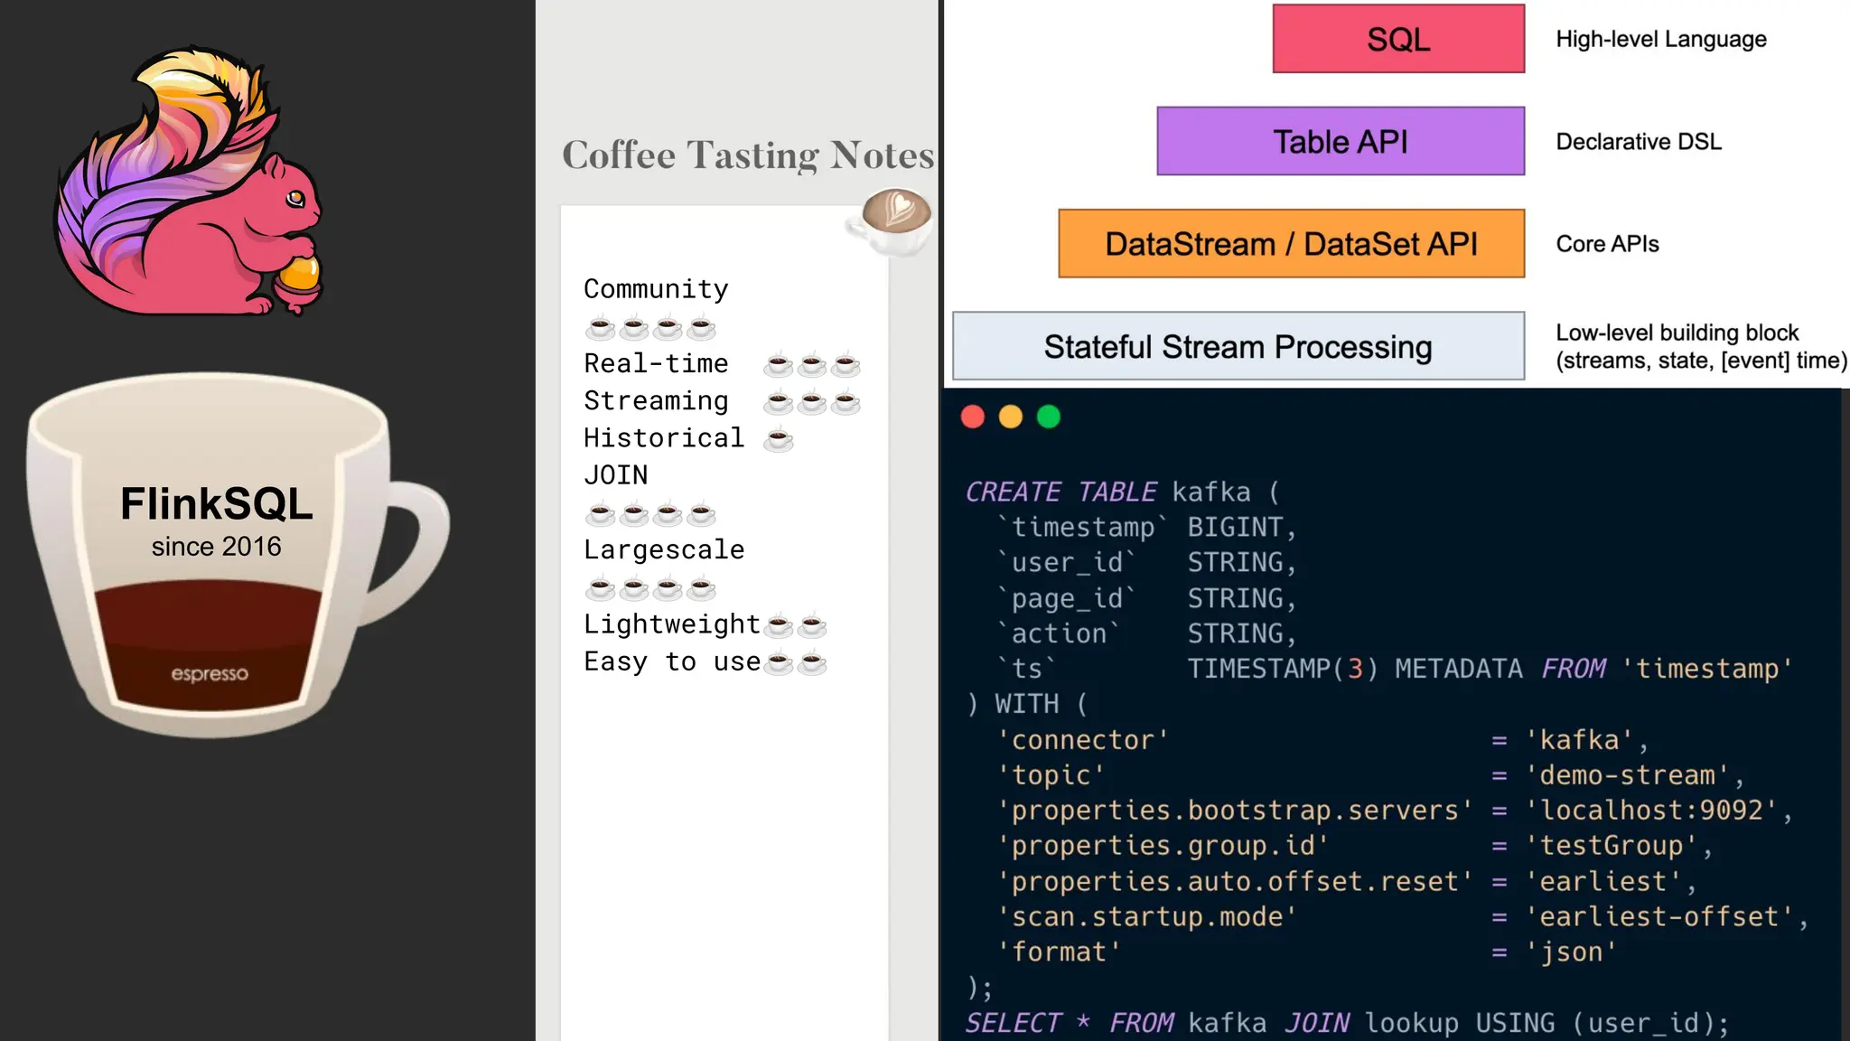Click the High-level Language label
Image resolution: width=1850 pixels, height=1041 pixels.
(x=1660, y=39)
